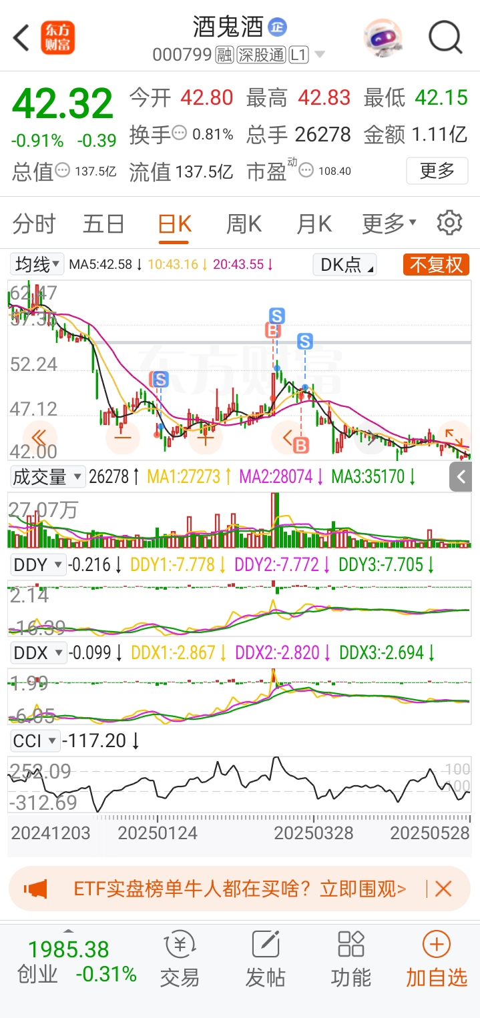Open the 成交量 indicator dropdown
This screenshot has width=480, height=1018.
click(x=47, y=476)
